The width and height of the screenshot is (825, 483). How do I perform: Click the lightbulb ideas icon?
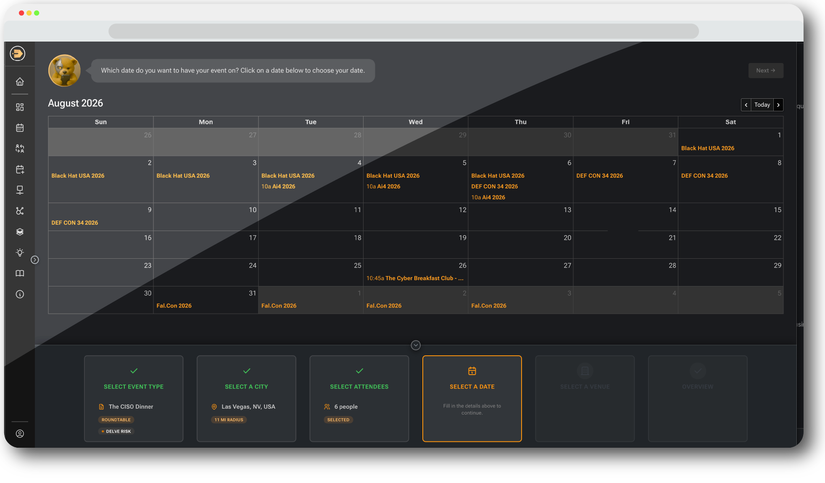coord(19,252)
